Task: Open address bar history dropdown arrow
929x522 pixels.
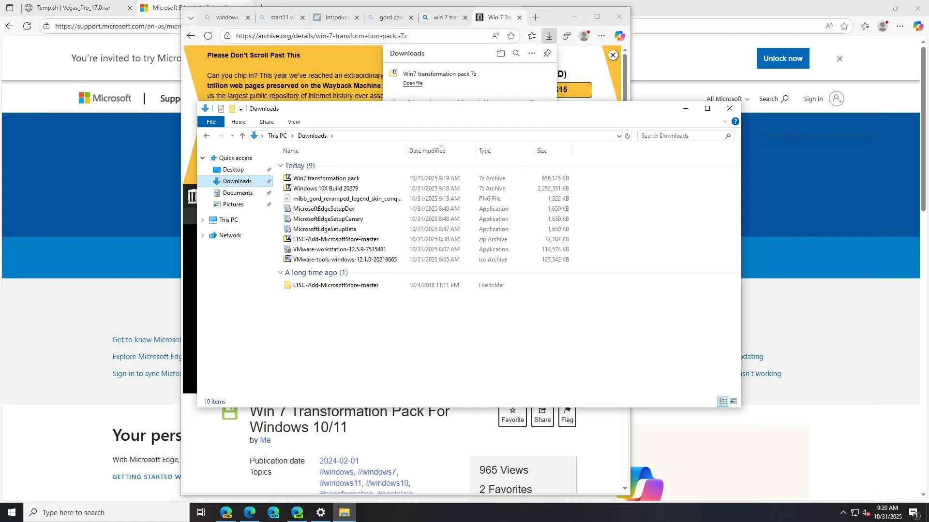Action: click(619, 136)
